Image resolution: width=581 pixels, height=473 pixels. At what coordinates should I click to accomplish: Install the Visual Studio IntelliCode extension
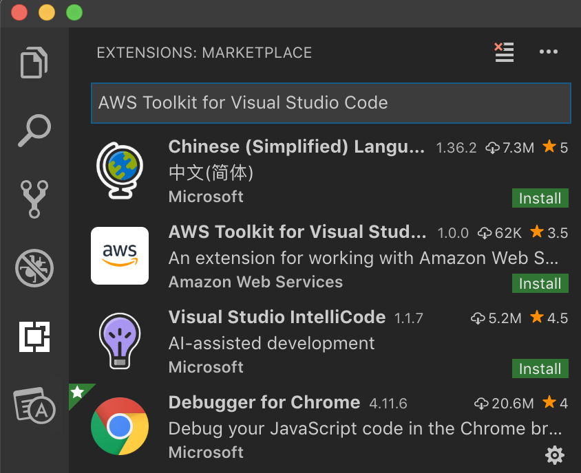540,368
